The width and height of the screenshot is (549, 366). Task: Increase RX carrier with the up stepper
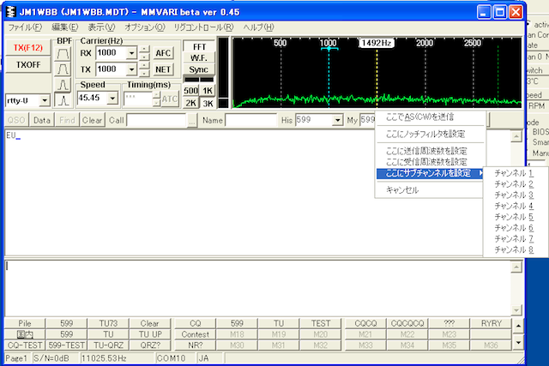point(144,50)
